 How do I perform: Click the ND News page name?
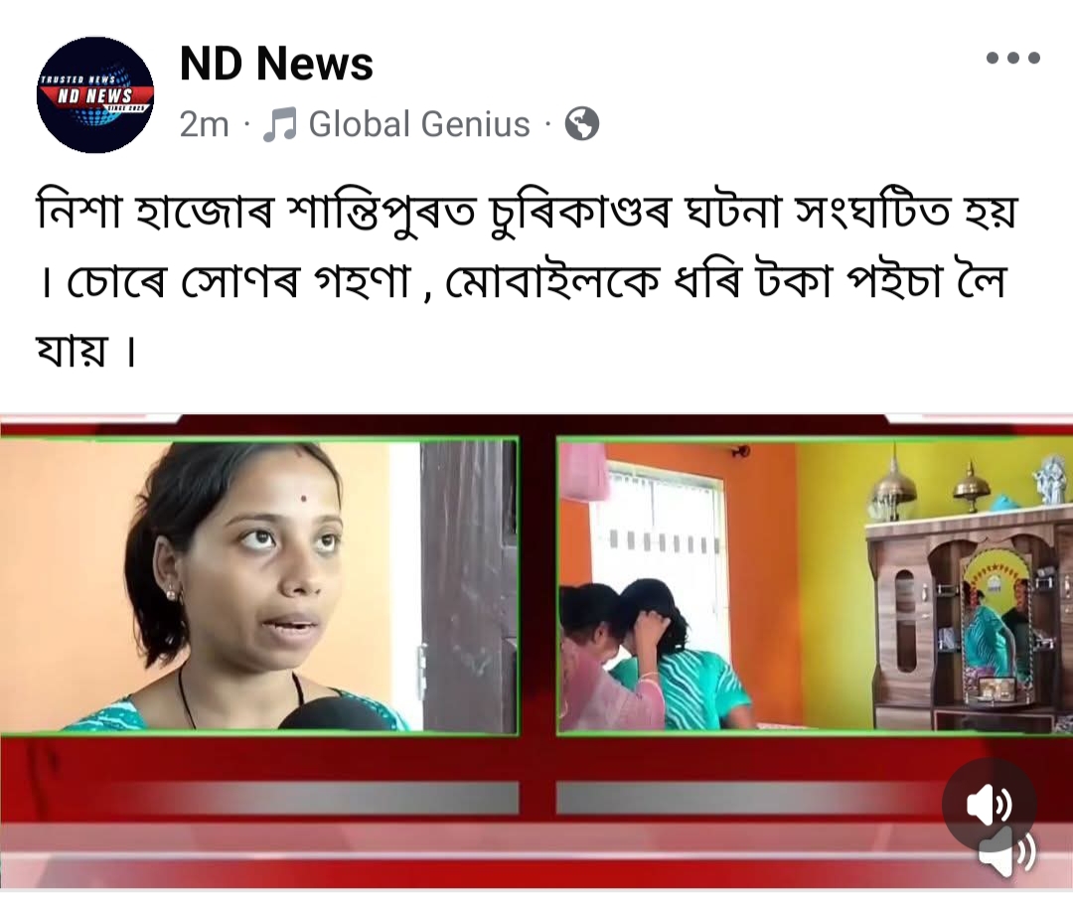(276, 64)
